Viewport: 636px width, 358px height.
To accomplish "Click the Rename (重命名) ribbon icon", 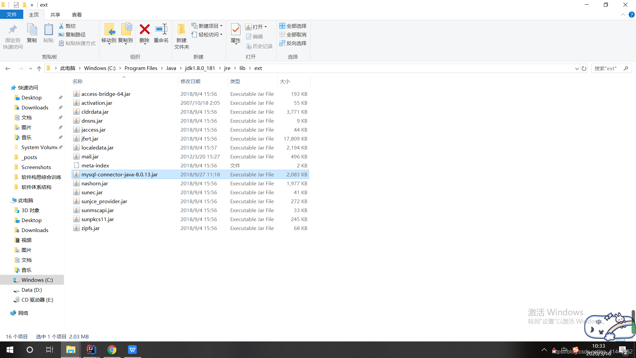I will (x=161, y=30).
